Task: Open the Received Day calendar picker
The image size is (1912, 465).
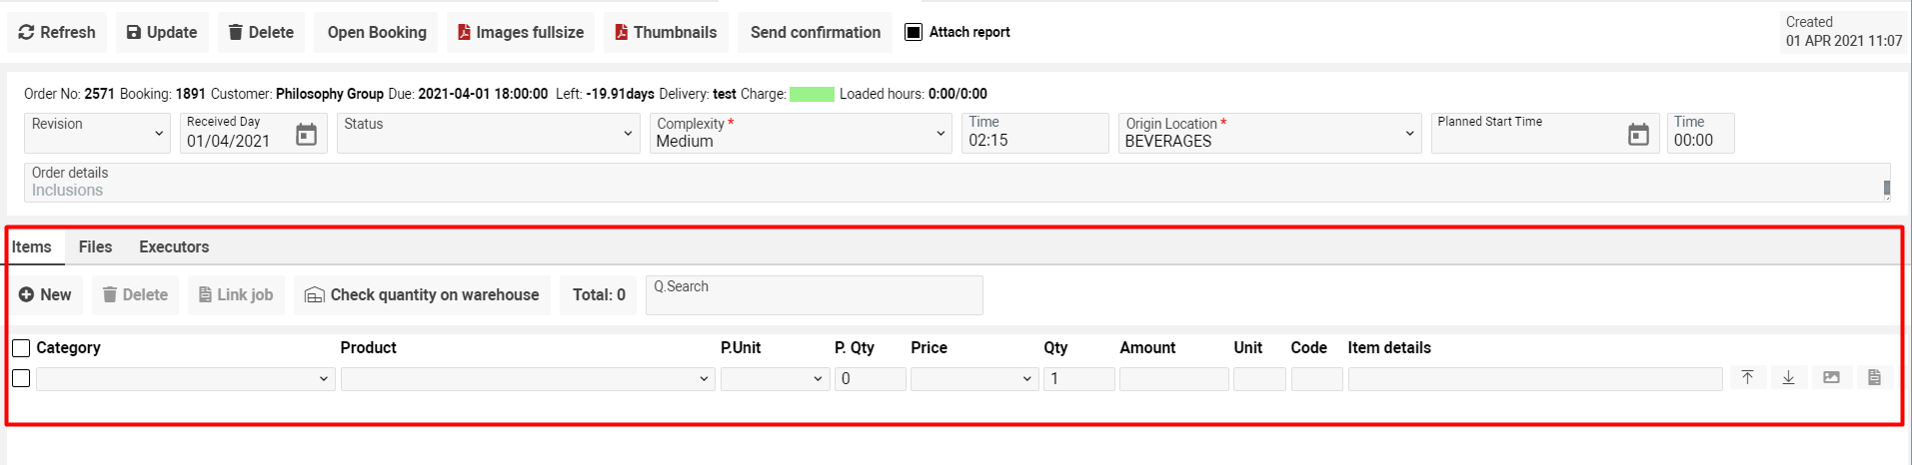Action: click(307, 134)
